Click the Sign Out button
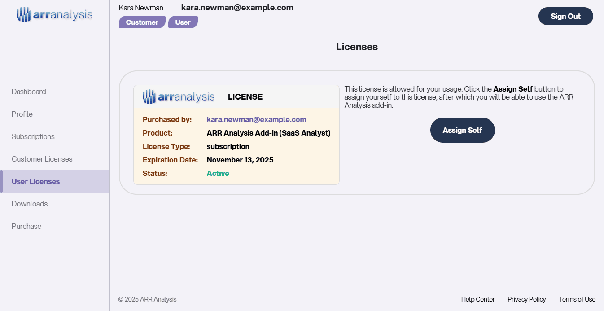The image size is (604, 311). (x=565, y=16)
